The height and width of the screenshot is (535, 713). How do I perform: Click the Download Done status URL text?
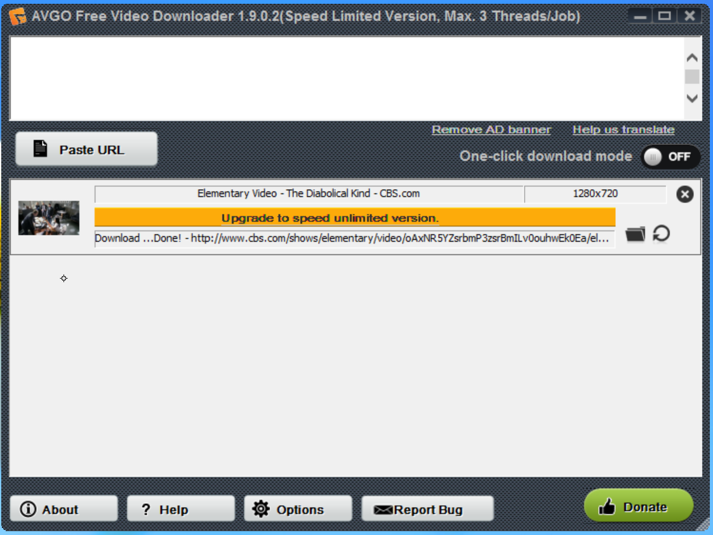coord(355,239)
